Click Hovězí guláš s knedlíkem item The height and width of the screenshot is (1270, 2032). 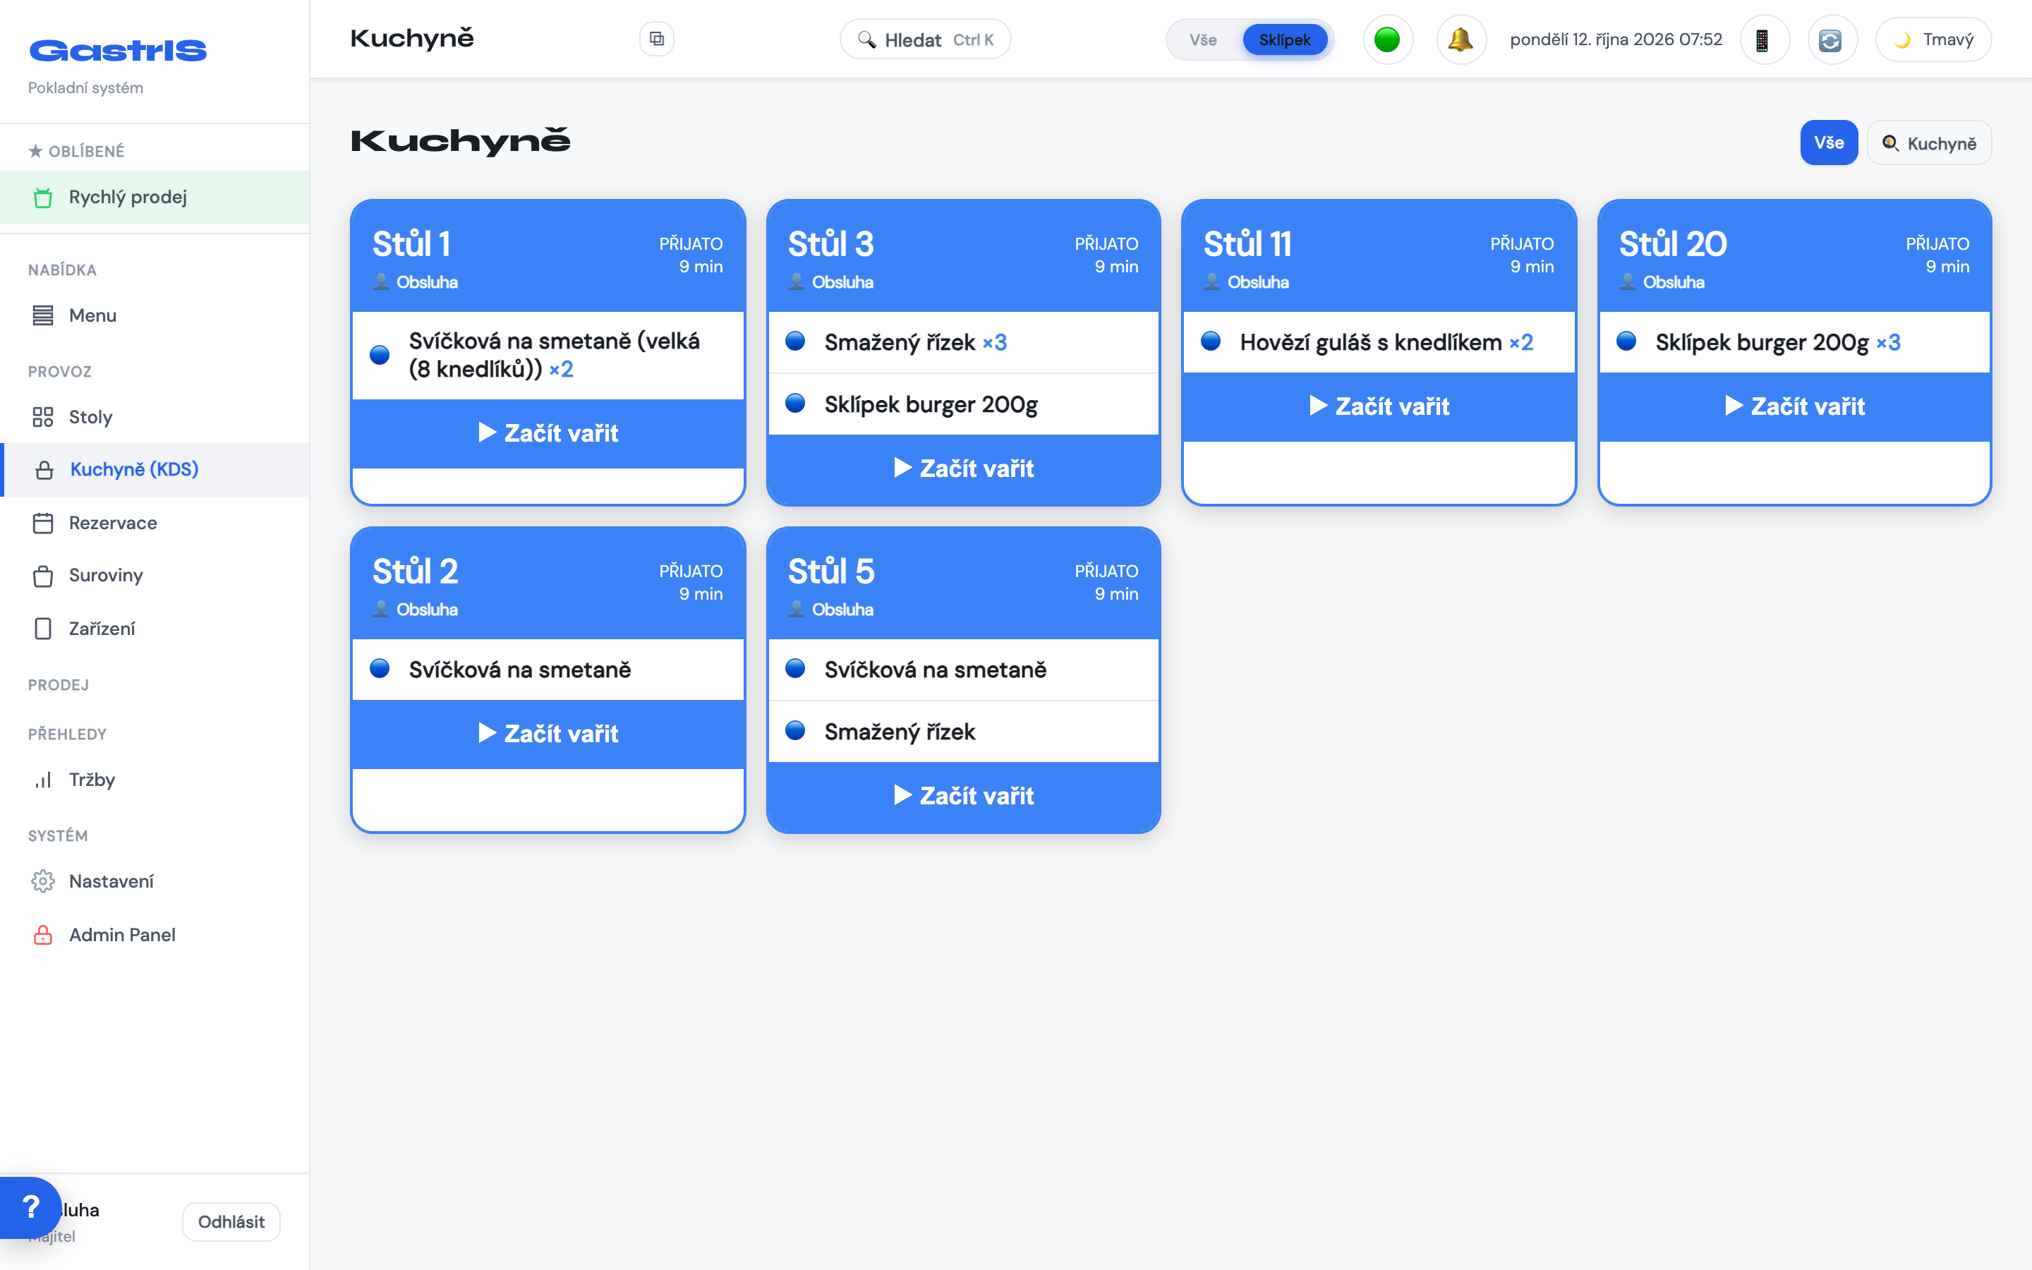click(1379, 343)
